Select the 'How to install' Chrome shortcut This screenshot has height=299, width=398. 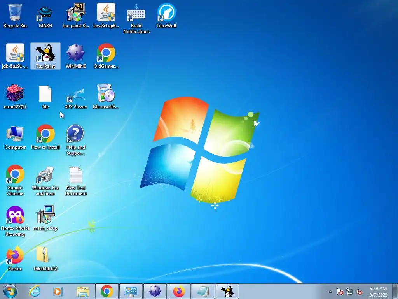pyautogui.click(x=45, y=137)
